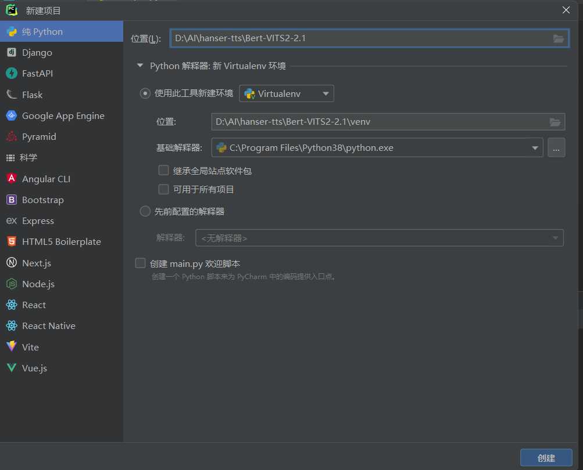
Task: Select Express project type
Action: [62, 220]
